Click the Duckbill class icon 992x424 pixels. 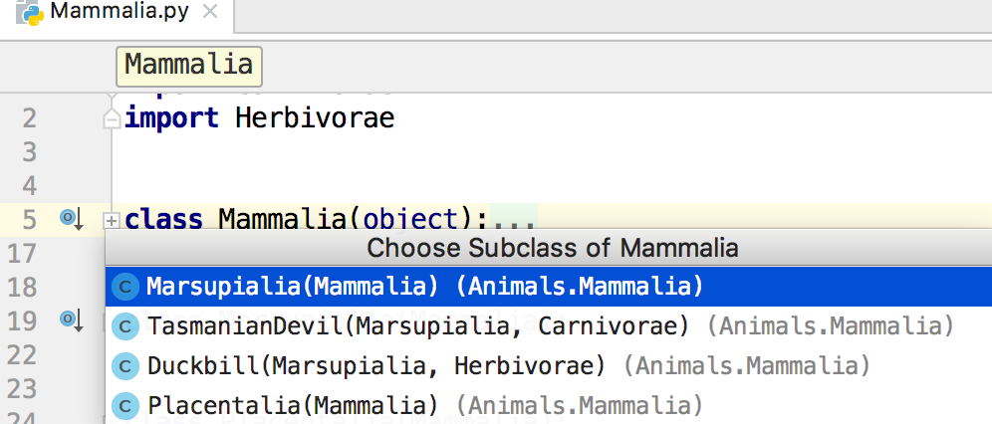tap(124, 366)
